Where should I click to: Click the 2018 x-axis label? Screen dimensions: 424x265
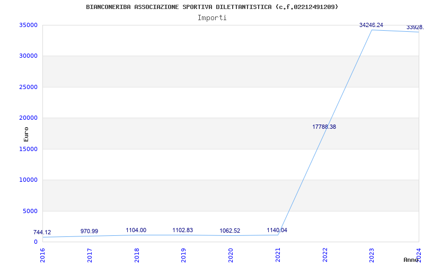coord(137,255)
